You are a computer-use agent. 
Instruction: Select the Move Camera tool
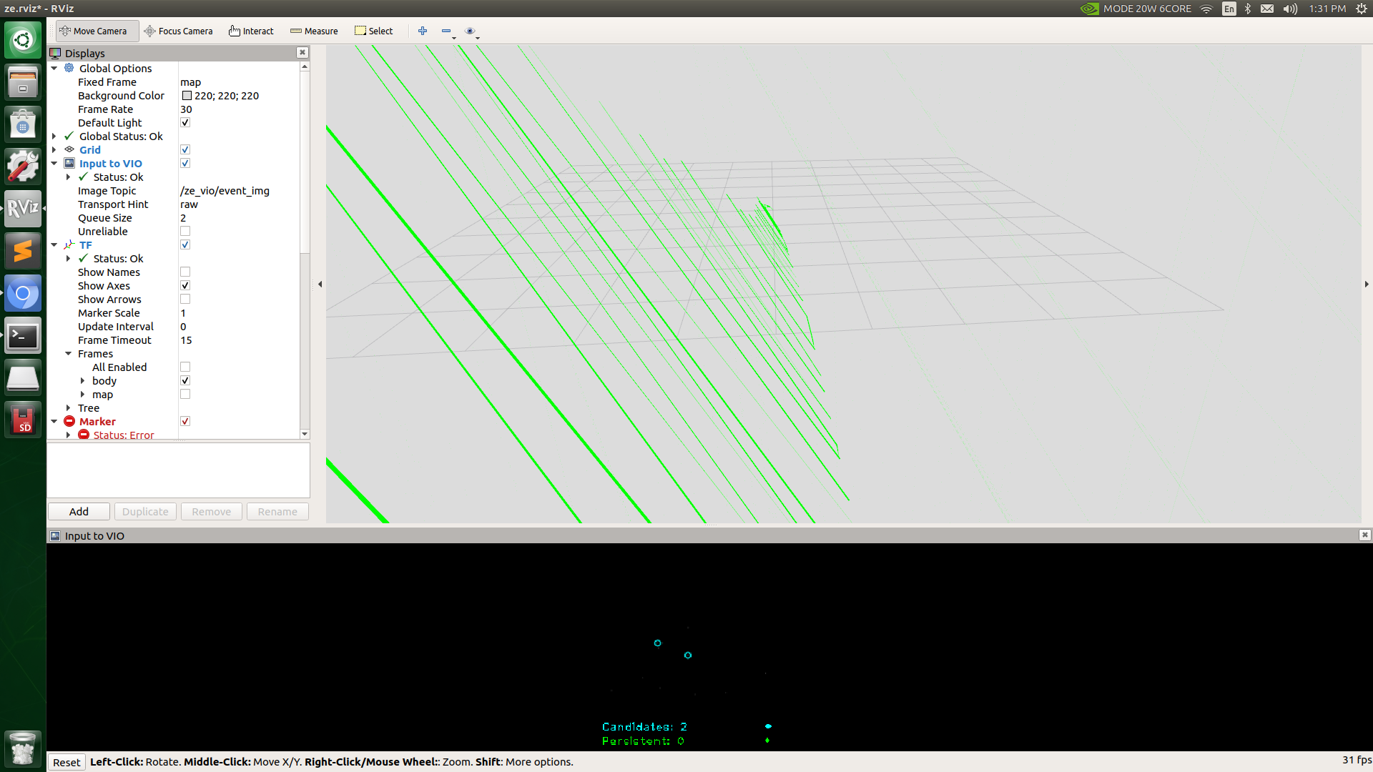(x=97, y=31)
